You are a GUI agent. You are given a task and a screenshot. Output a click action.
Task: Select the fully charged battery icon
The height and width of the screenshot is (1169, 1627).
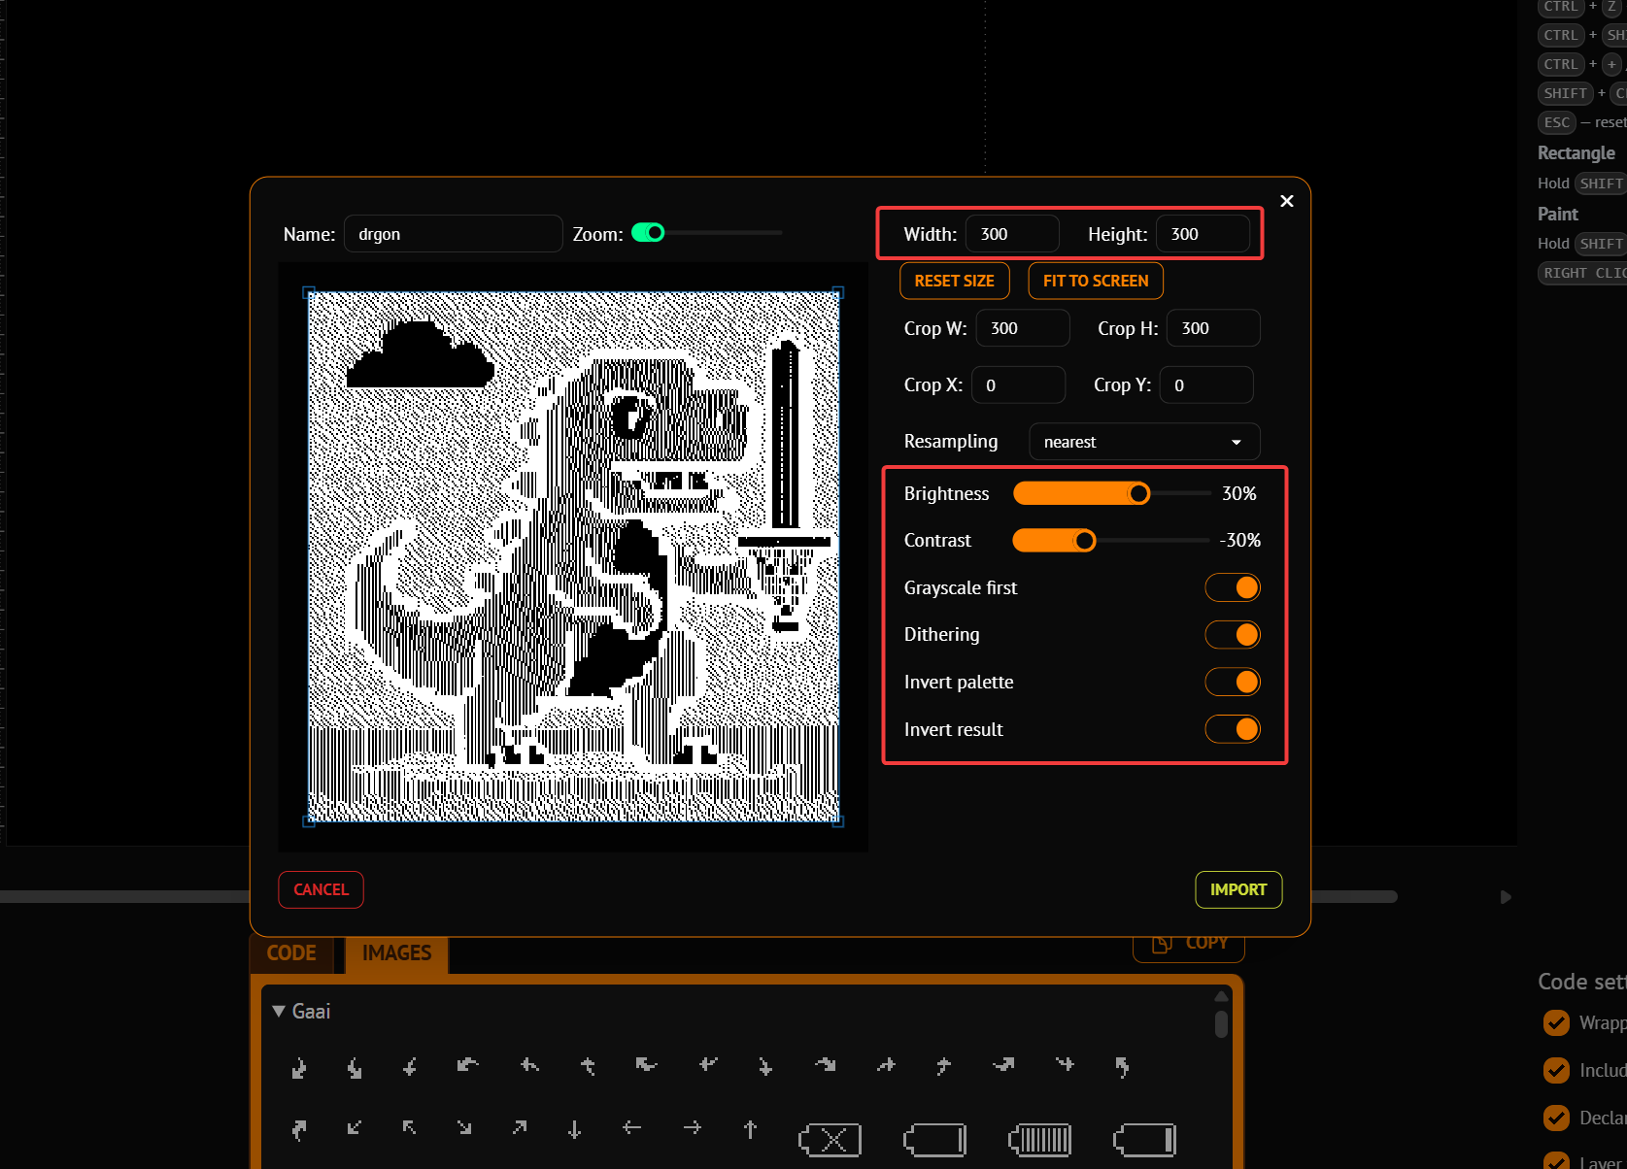[1039, 1140]
